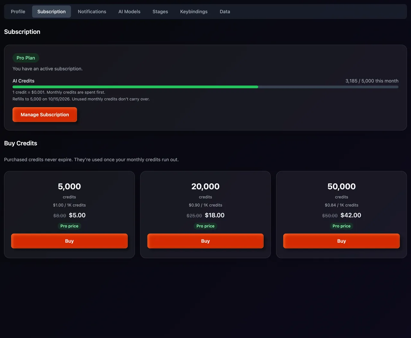Image resolution: width=411 pixels, height=338 pixels.
Task: Click the struck-through $8.00 price
Action: pos(60,216)
